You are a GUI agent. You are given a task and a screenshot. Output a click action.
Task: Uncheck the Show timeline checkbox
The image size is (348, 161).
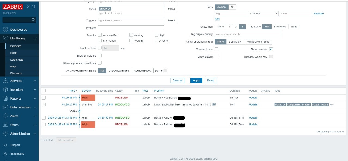click(271, 49)
